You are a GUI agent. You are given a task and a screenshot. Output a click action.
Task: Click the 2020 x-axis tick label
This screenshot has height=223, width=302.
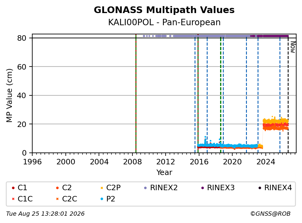(232, 162)
